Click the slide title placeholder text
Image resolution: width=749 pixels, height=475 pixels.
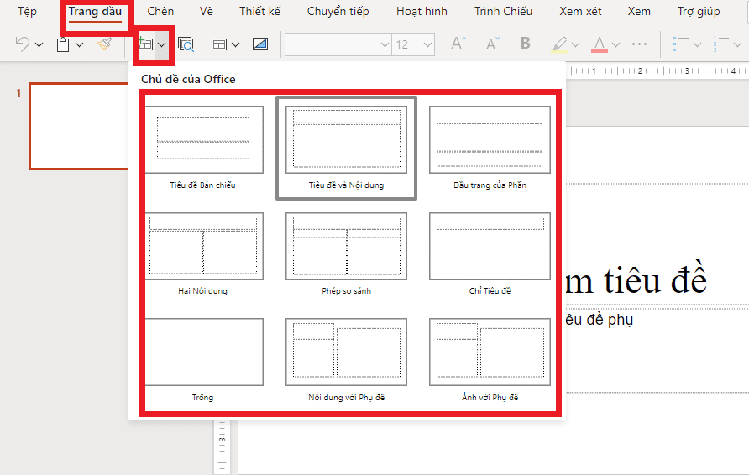(x=636, y=279)
